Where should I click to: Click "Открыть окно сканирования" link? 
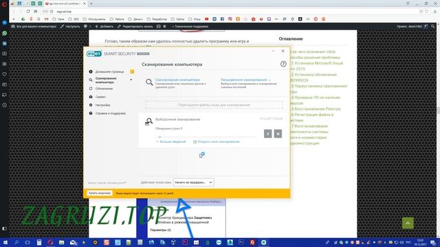pyautogui.click(x=217, y=142)
